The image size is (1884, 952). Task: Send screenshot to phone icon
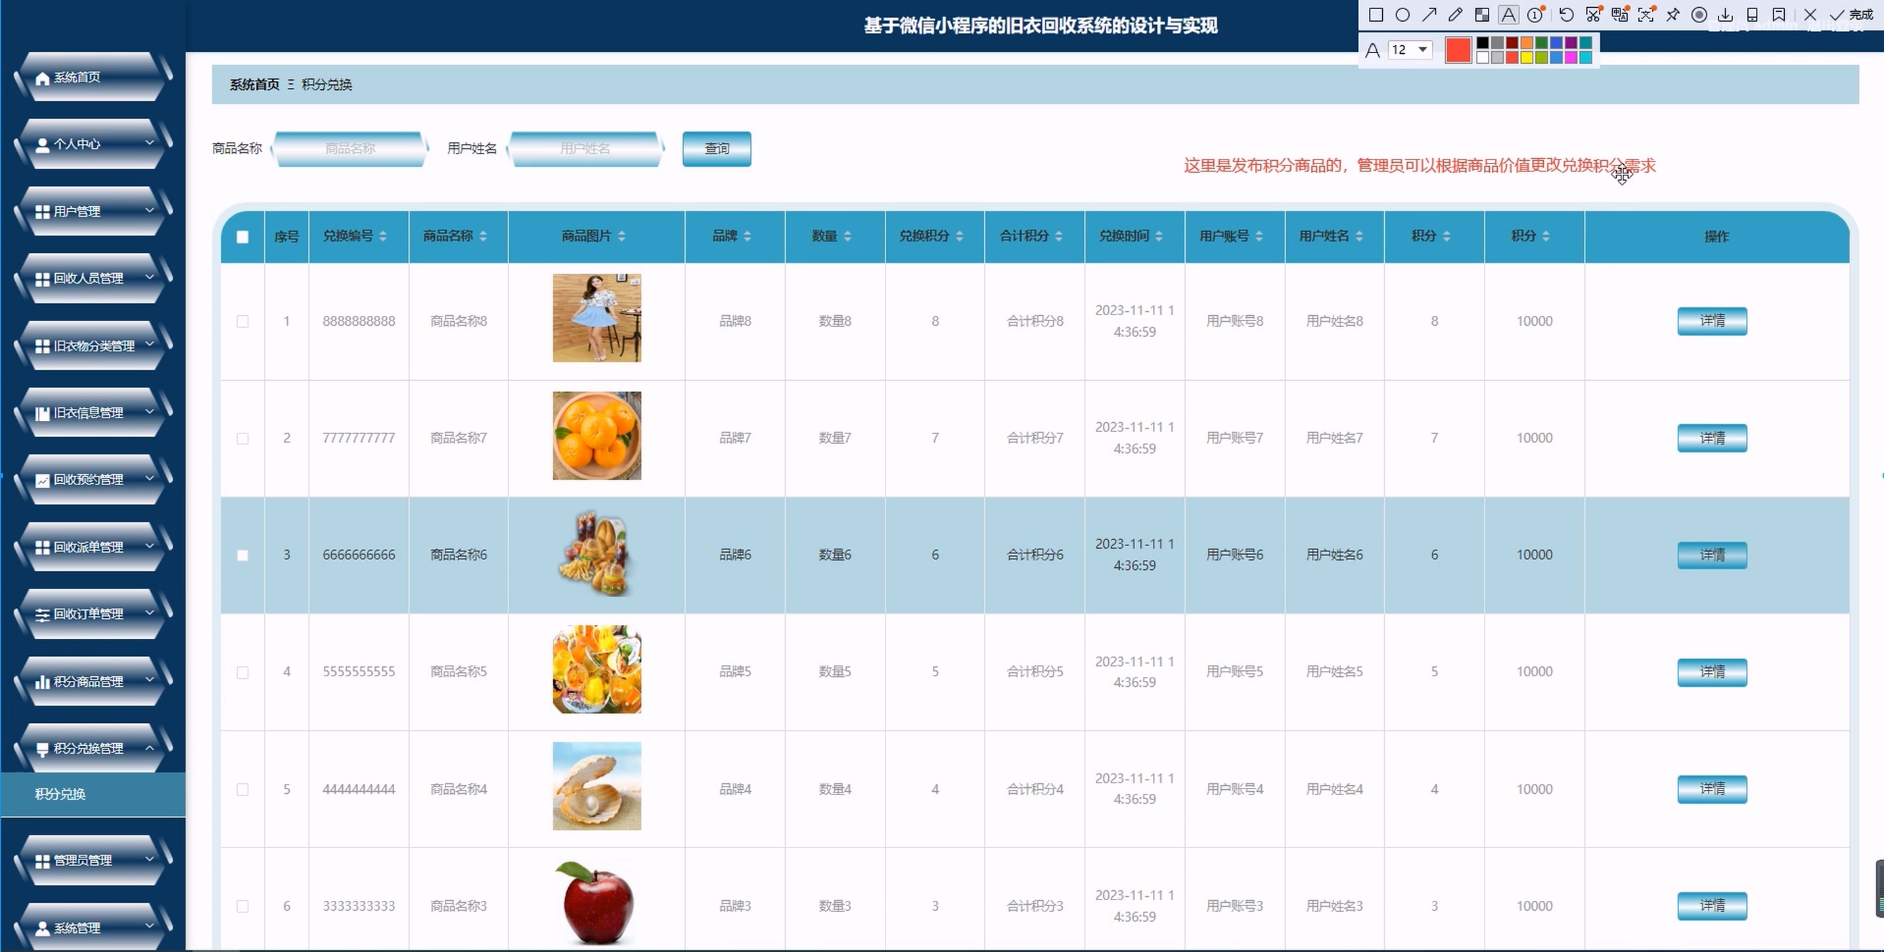(x=1753, y=14)
